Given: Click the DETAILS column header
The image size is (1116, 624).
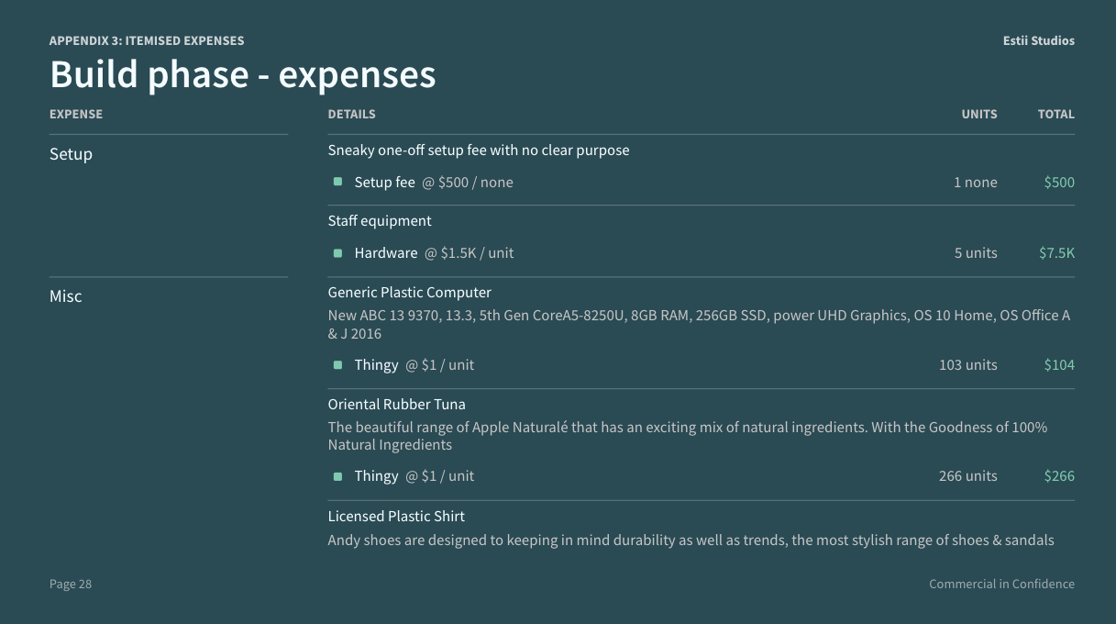Looking at the screenshot, I should coord(352,115).
